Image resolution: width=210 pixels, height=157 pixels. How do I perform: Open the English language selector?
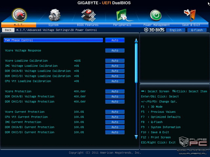pos(176,30)
